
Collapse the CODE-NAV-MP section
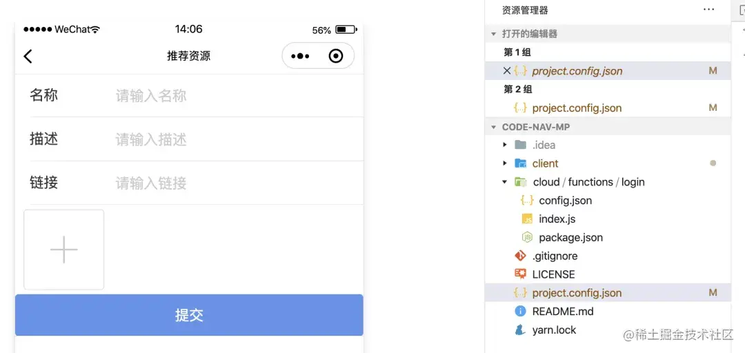click(x=494, y=128)
